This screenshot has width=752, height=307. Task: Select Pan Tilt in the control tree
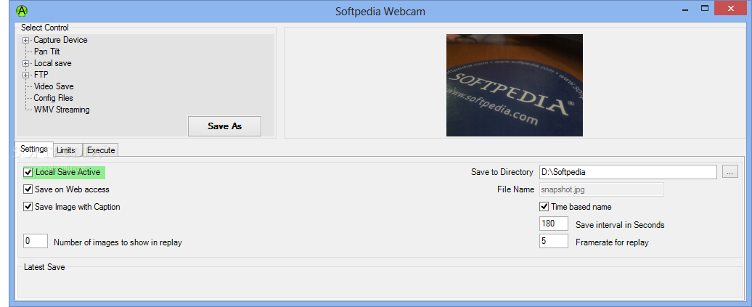pyautogui.click(x=47, y=52)
